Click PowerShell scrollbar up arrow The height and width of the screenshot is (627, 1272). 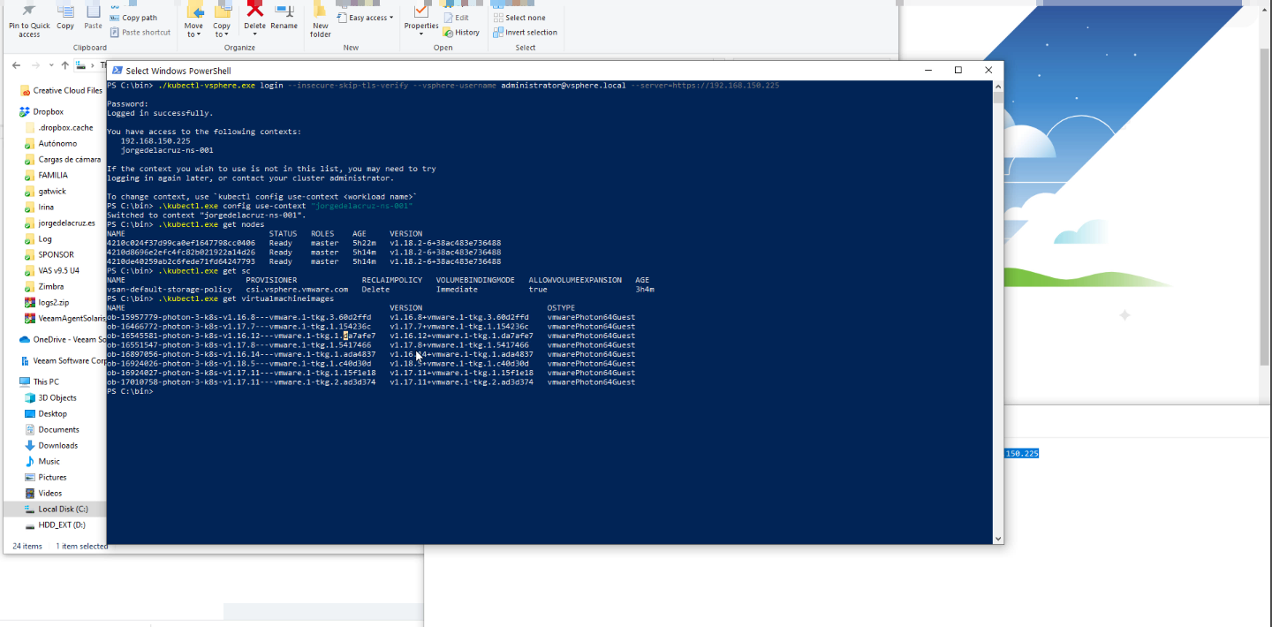coord(998,86)
